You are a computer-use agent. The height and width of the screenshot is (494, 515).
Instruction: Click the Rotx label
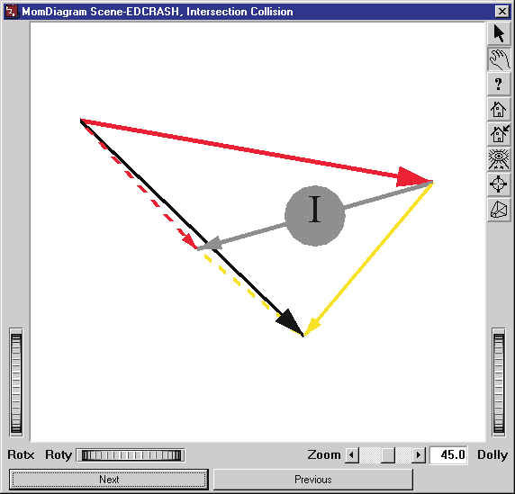click(21, 455)
